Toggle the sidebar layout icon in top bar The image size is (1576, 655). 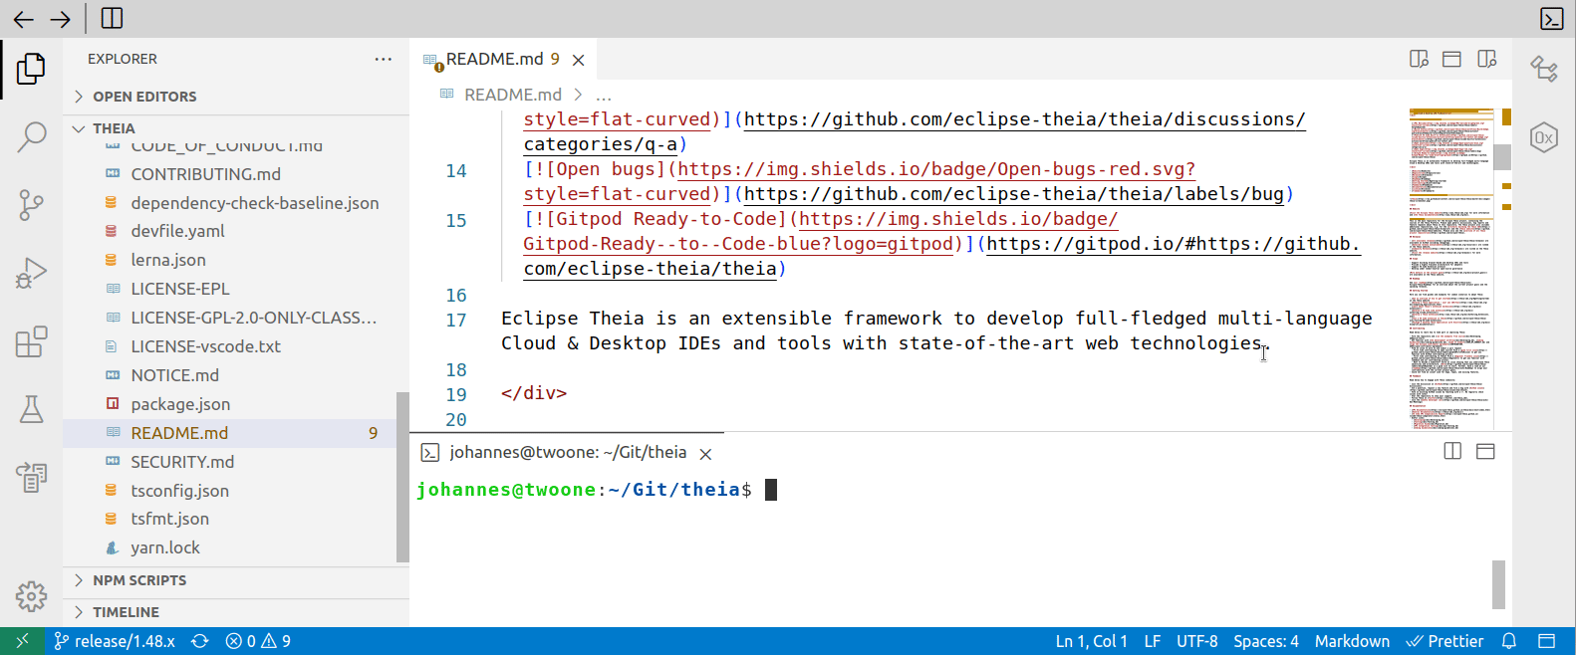tap(113, 18)
